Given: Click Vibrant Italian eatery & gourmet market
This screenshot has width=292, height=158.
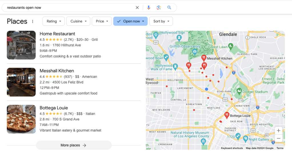Looking at the screenshot, I should (x=70, y=130).
